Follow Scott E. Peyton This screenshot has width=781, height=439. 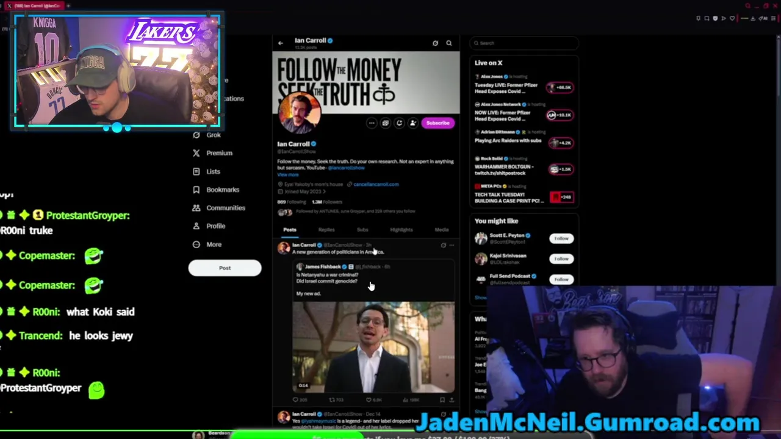pyautogui.click(x=561, y=238)
